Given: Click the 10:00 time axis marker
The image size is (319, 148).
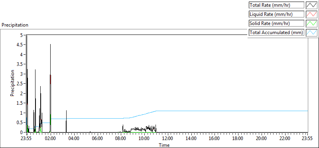Looking at the screenshot, I should [144, 139].
